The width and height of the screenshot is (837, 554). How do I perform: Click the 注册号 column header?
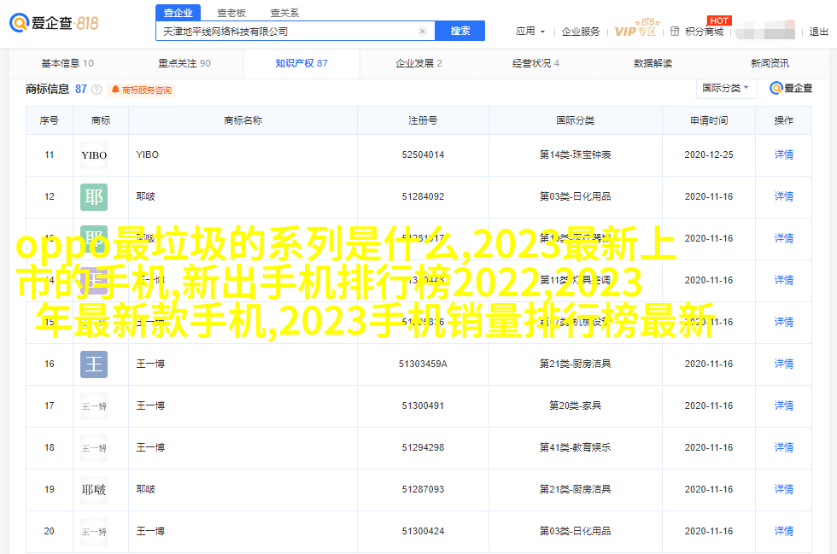point(423,120)
